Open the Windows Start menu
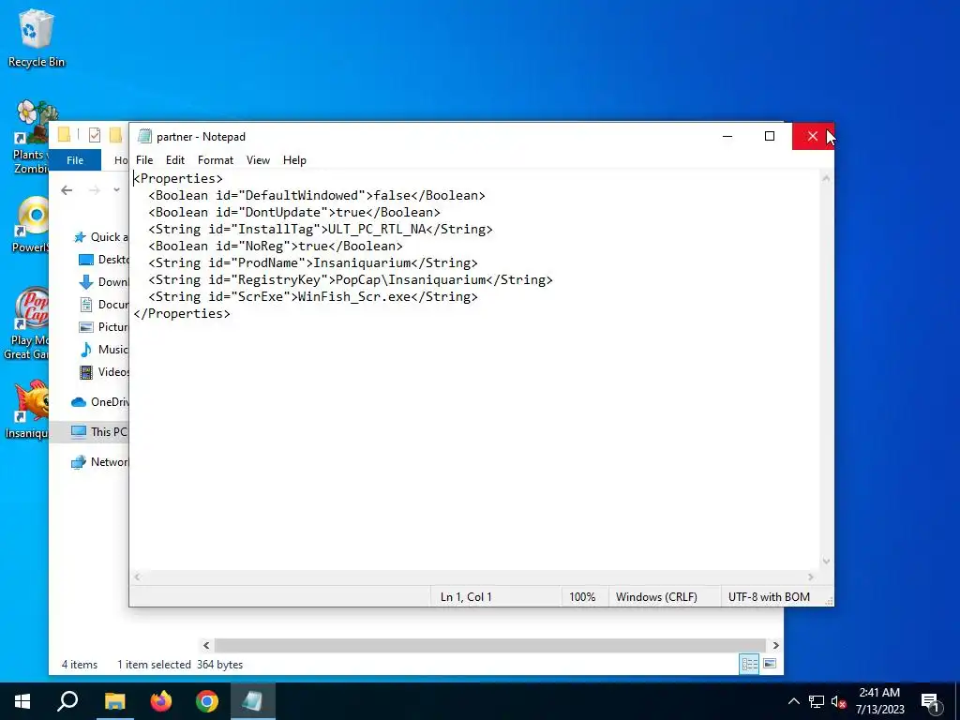The height and width of the screenshot is (720, 960). [22, 701]
